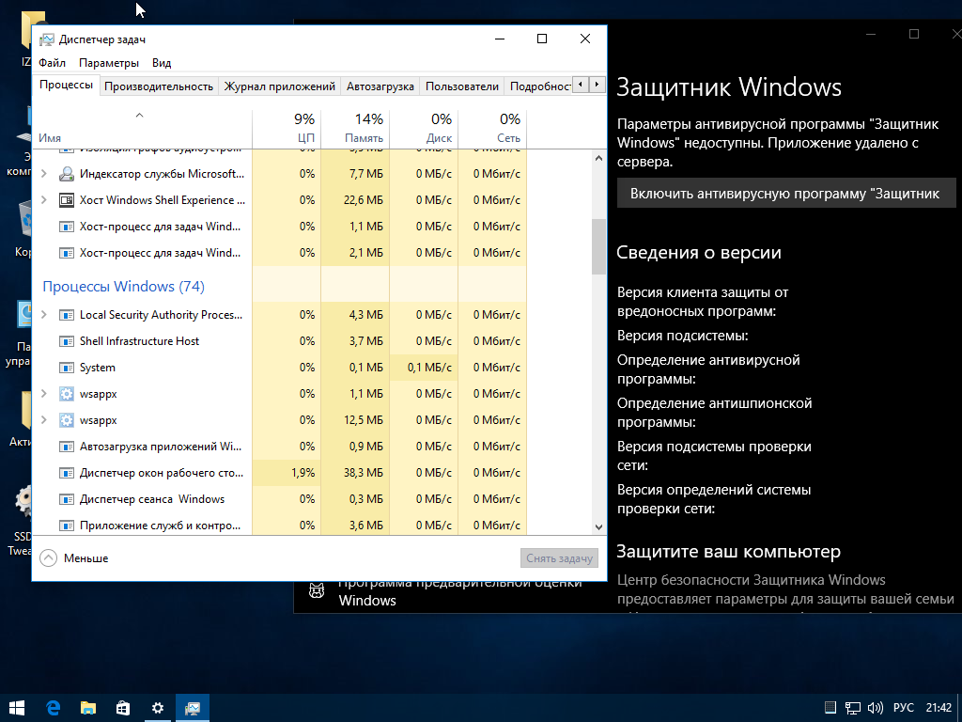The width and height of the screenshot is (962, 722).
Task: Select the System process row
Action: (280, 368)
